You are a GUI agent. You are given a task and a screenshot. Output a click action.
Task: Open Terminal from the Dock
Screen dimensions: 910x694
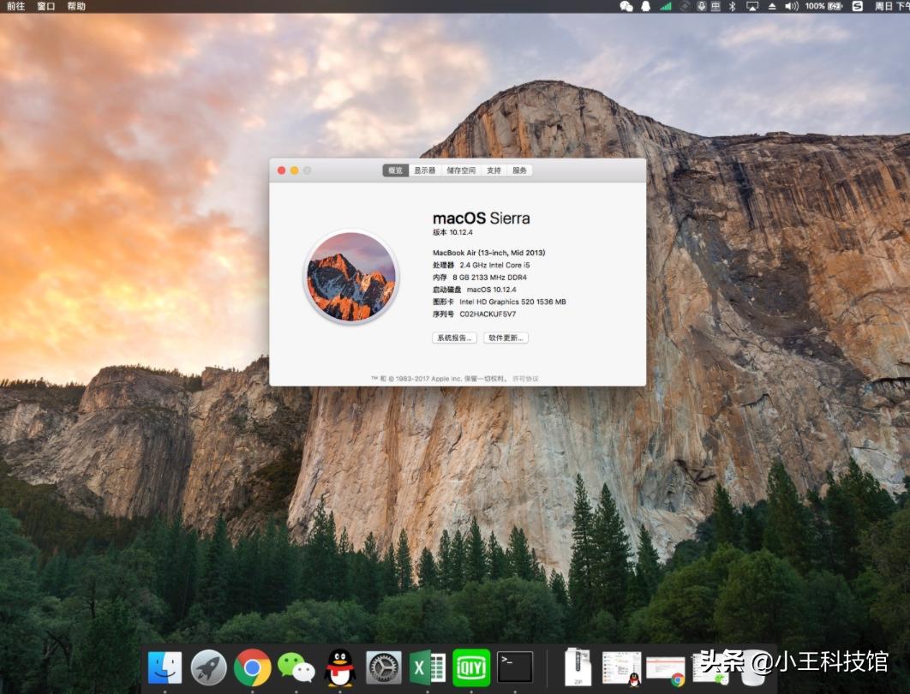[x=515, y=667]
